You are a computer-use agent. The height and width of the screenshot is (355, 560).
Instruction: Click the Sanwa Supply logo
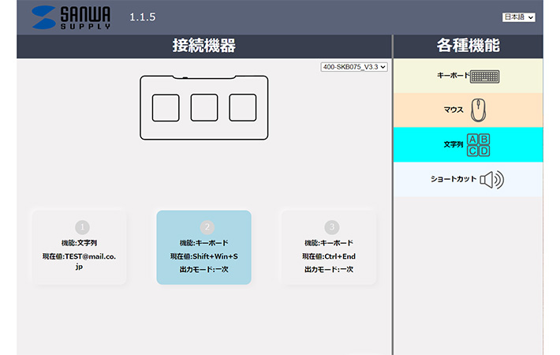point(72,17)
